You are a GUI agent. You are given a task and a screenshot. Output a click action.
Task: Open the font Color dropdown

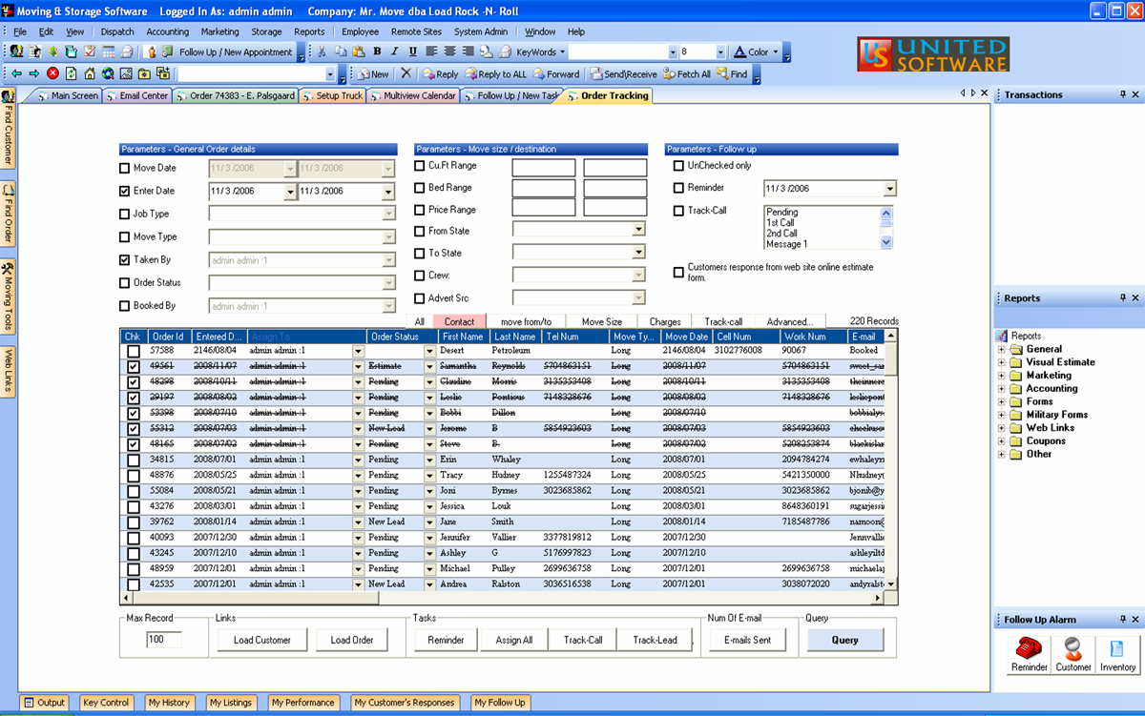pos(756,52)
